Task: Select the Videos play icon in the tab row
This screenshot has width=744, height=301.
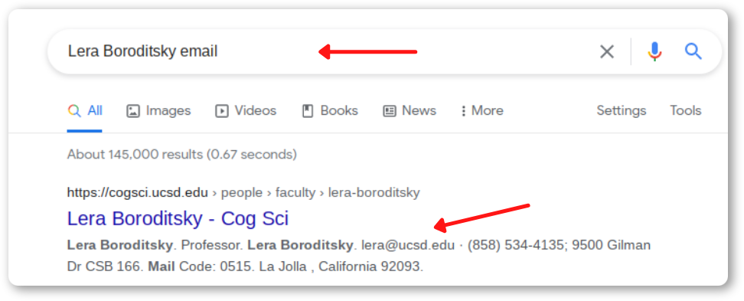Action: tap(221, 111)
